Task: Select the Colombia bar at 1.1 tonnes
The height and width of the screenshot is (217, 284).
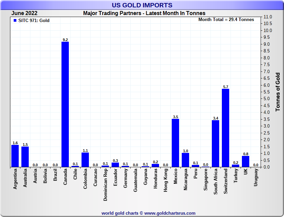Action: (x=85, y=160)
